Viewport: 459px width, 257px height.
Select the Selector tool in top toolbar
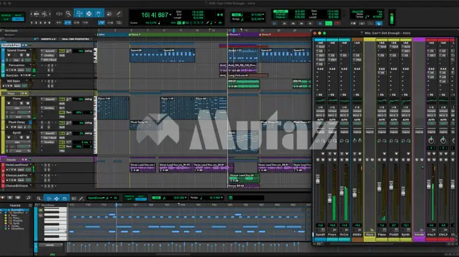tap(89, 13)
